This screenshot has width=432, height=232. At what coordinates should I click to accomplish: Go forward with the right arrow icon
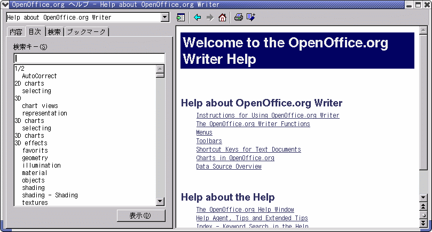point(210,18)
